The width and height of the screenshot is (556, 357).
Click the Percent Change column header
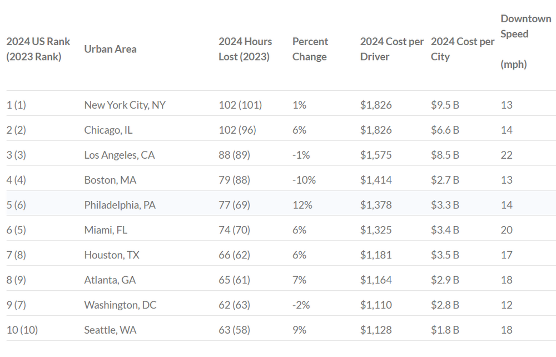tap(310, 49)
